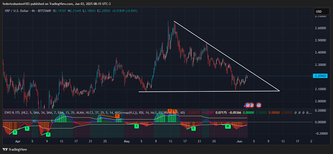Click the 2.50000 price scale label

click(320, 40)
